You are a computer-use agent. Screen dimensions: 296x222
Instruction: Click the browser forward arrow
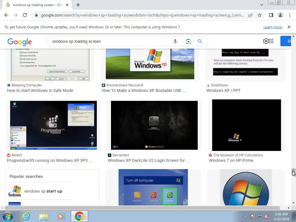pos(16,15)
